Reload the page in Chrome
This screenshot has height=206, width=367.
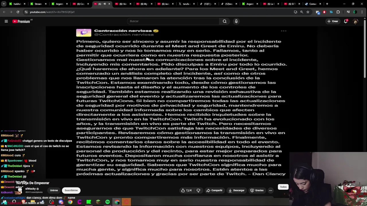click(x=18, y=12)
